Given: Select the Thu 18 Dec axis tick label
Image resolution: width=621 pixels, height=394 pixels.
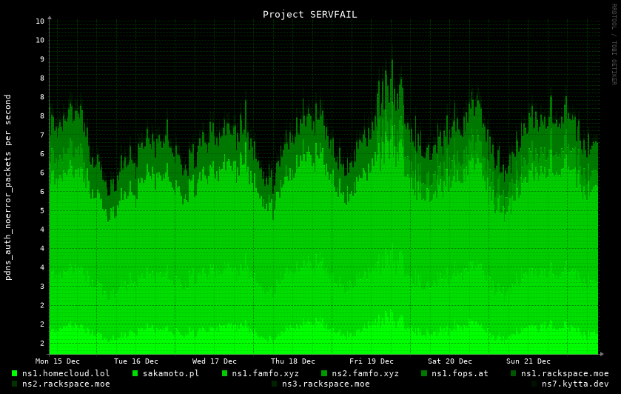Looking at the screenshot, I should [x=293, y=361].
